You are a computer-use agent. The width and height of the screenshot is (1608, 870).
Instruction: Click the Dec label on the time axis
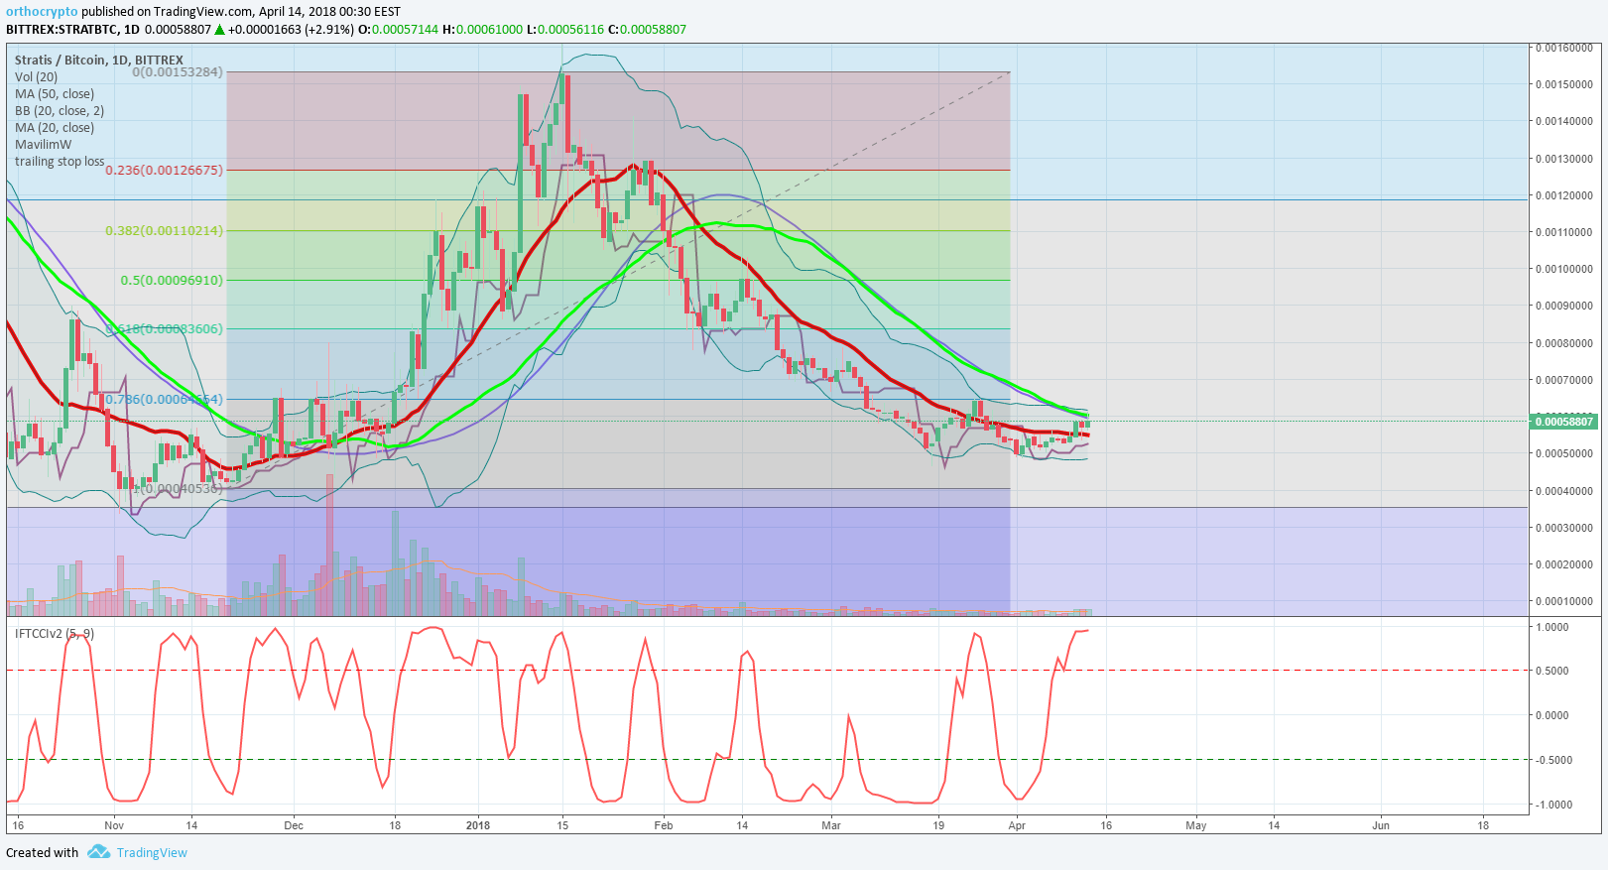coord(294,825)
